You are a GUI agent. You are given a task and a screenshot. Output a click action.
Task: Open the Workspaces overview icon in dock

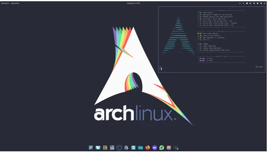98,148
